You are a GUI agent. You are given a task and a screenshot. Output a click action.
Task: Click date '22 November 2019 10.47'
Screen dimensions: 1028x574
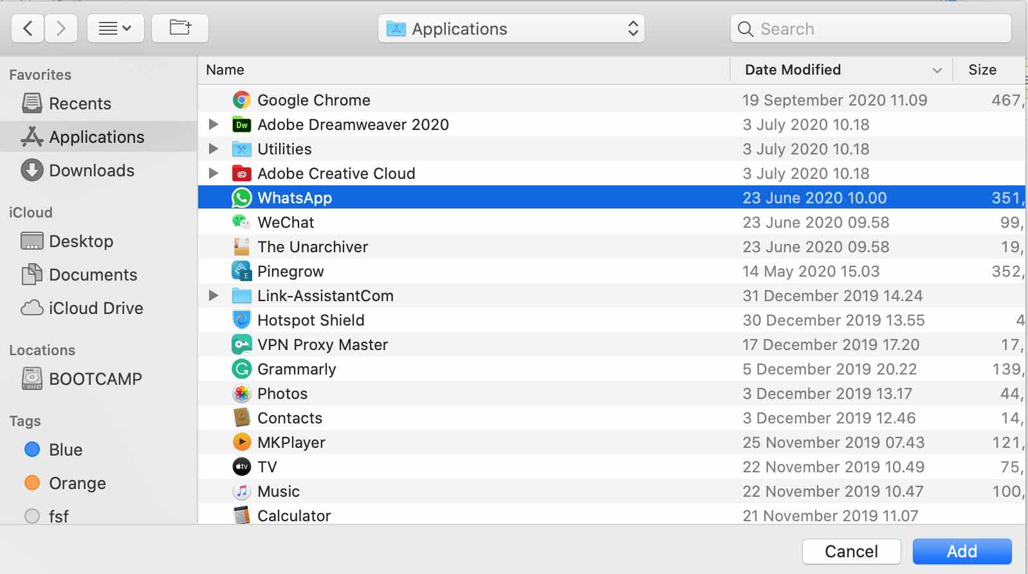point(833,492)
